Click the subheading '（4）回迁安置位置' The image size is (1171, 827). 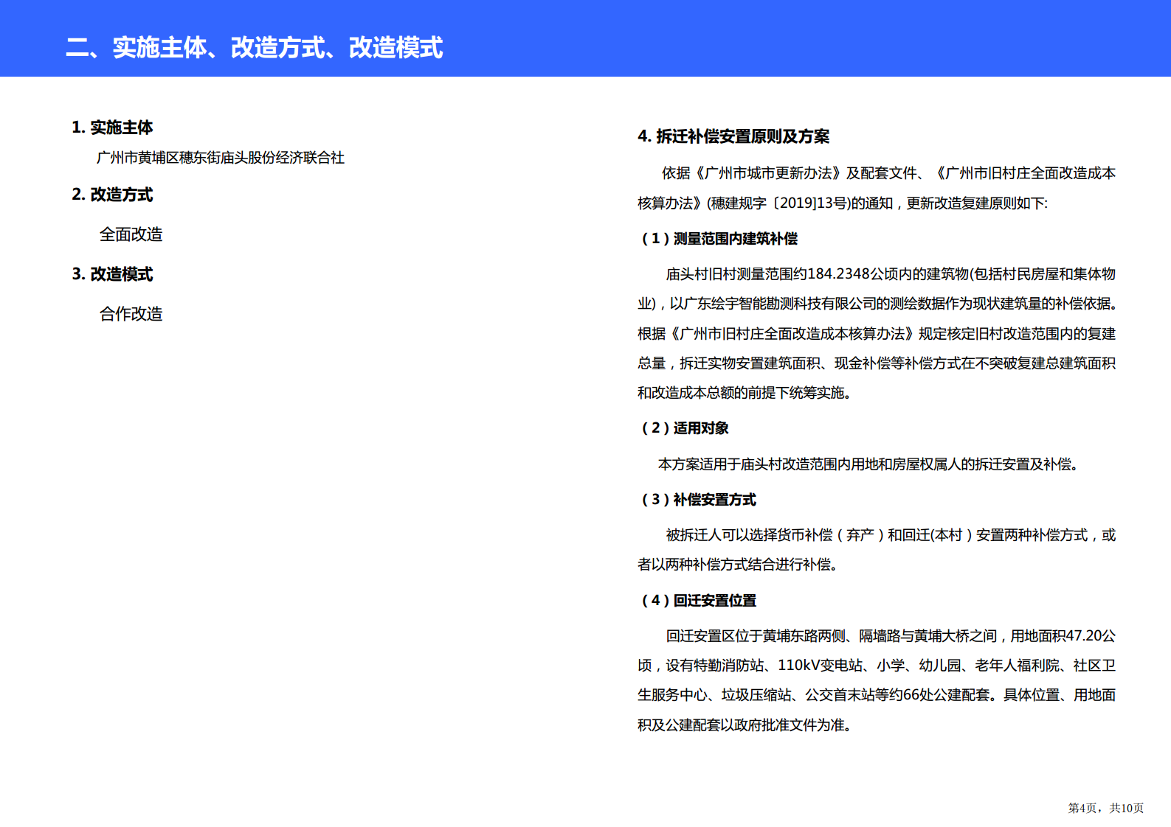(698, 601)
